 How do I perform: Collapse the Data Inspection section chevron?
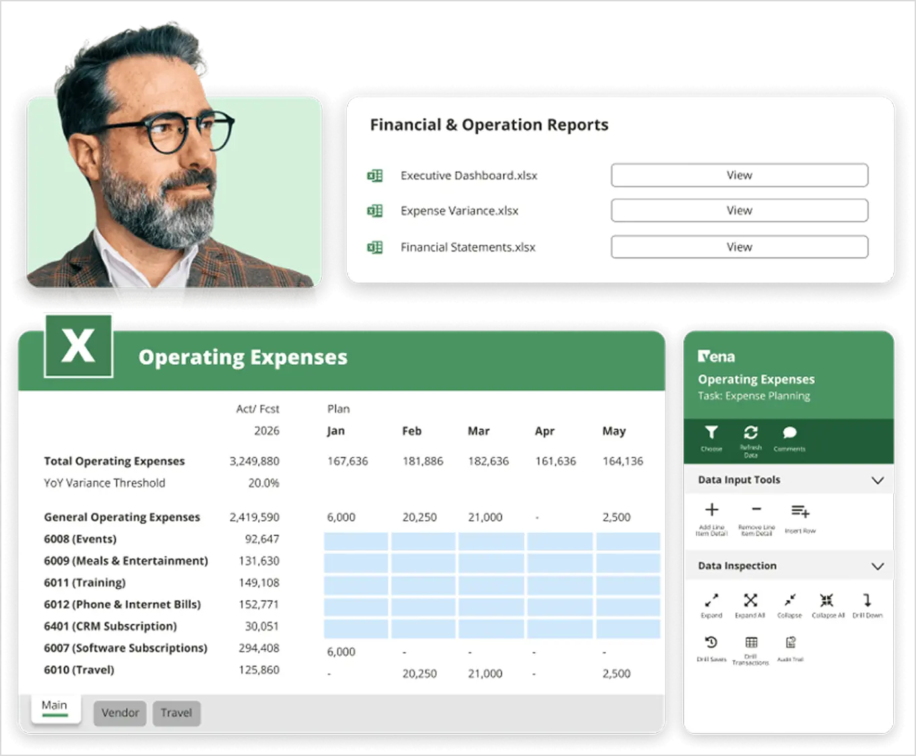[x=877, y=566]
